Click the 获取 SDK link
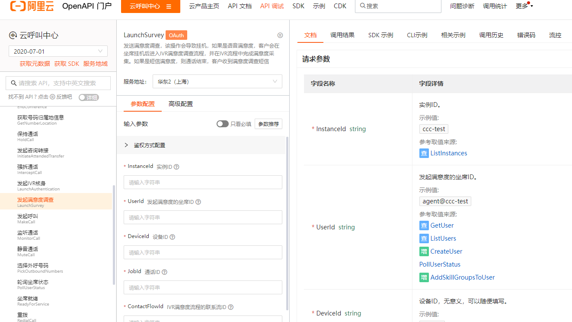Image resolution: width=572 pixels, height=322 pixels. coord(67,64)
